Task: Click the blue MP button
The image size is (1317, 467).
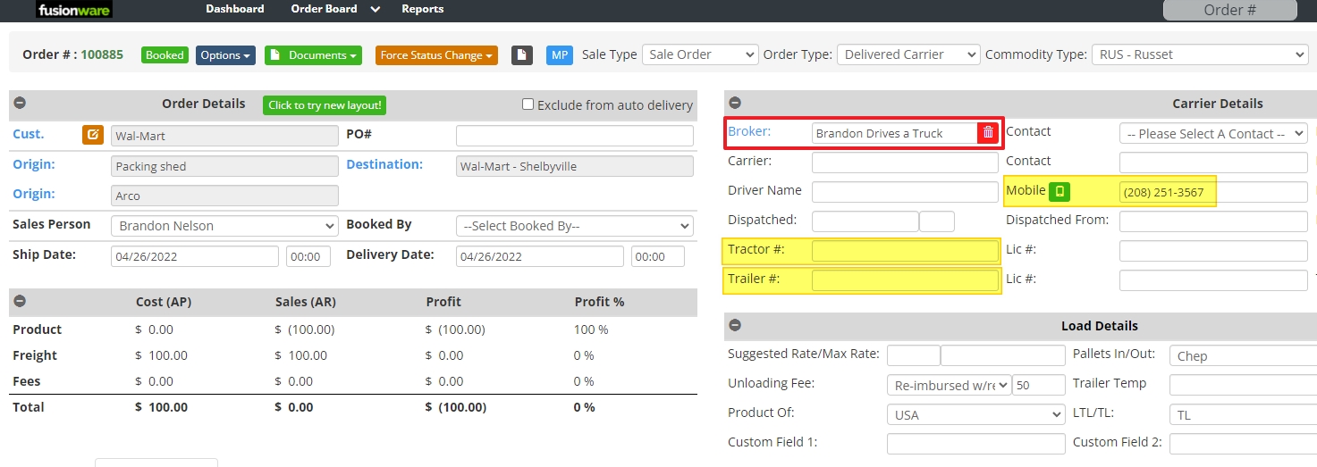Action: click(560, 55)
